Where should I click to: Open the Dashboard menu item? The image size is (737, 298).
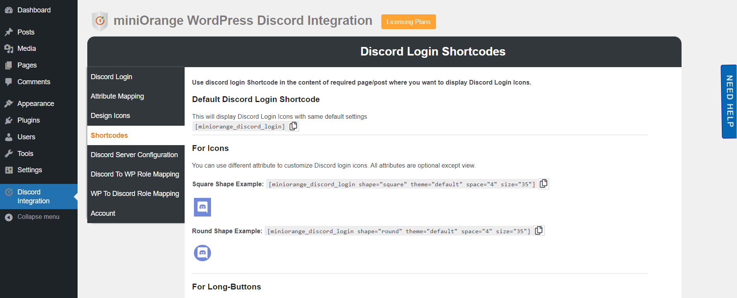(x=39, y=10)
